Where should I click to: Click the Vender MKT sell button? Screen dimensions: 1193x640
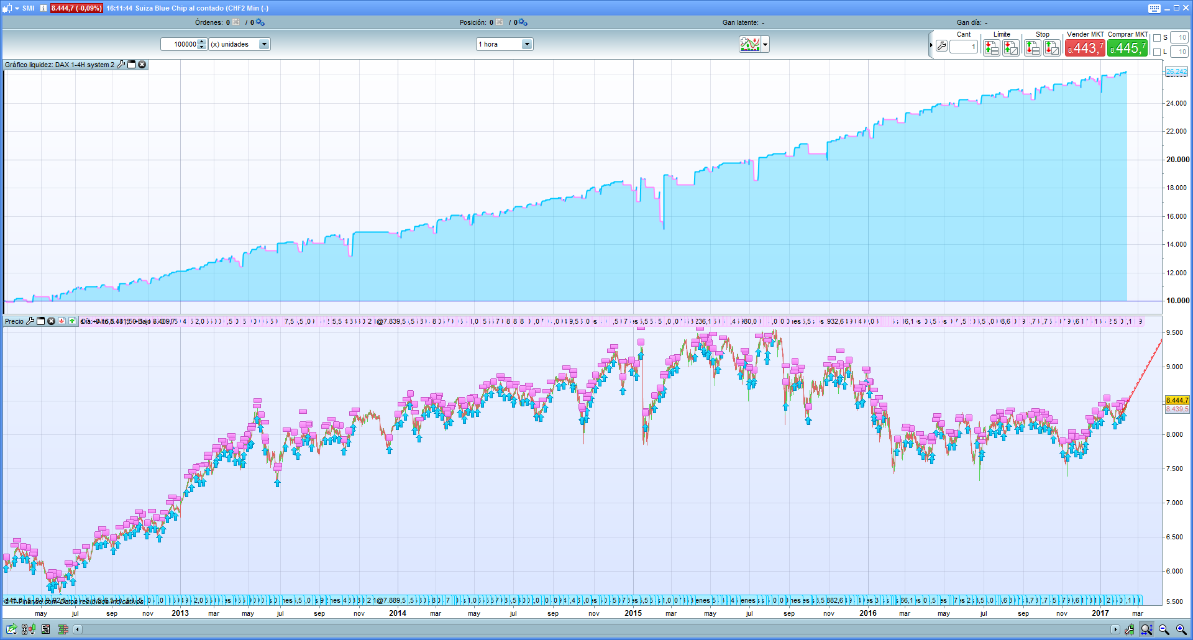1085,48
